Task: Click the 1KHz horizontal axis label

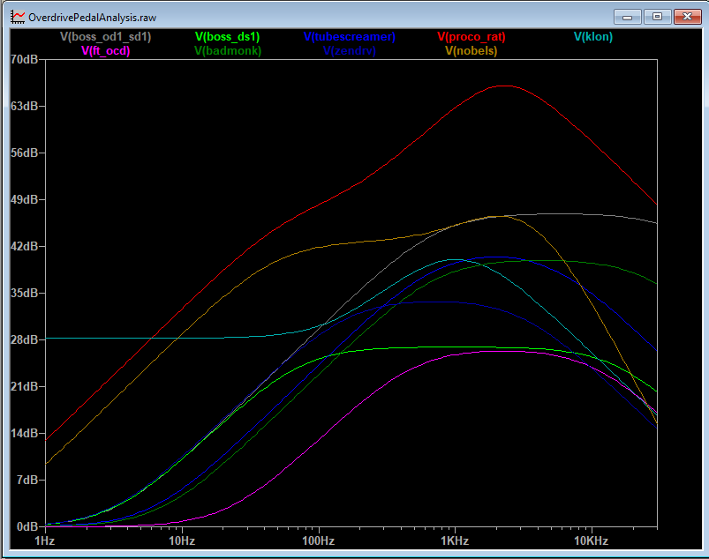Action: pyautogui.click(x=455, y=541)
